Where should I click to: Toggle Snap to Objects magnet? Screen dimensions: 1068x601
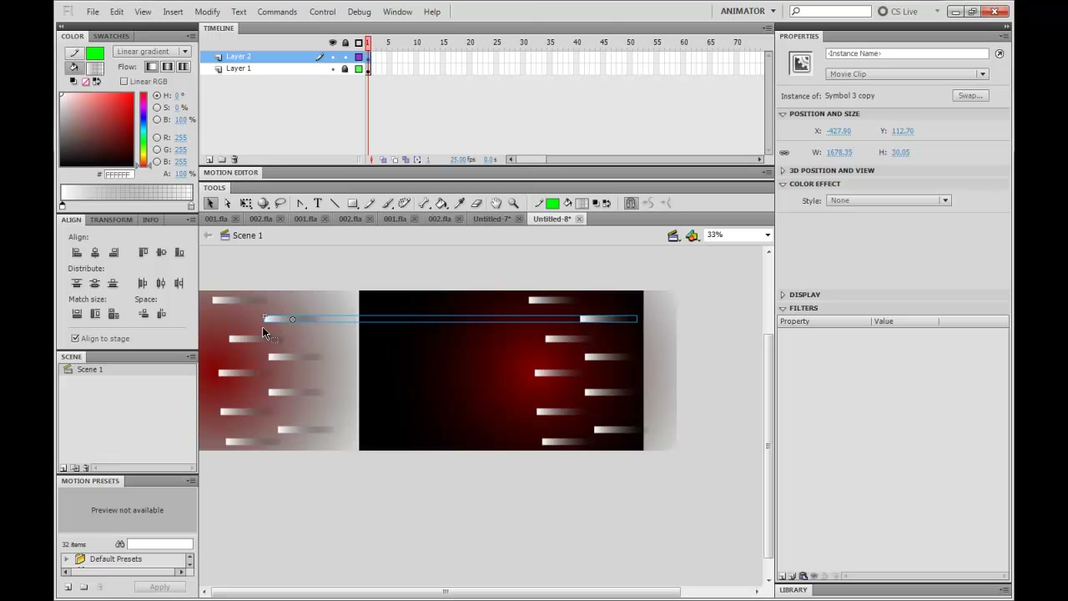[631, 203]
